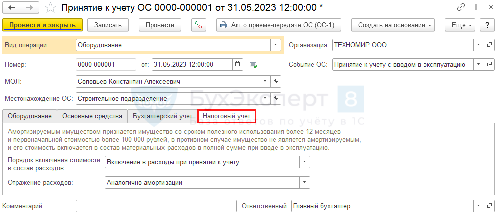Expand the Событие ОС dropdown list
Image resolution: width=496 pixels, height=213 pixels.
[479, 64]
